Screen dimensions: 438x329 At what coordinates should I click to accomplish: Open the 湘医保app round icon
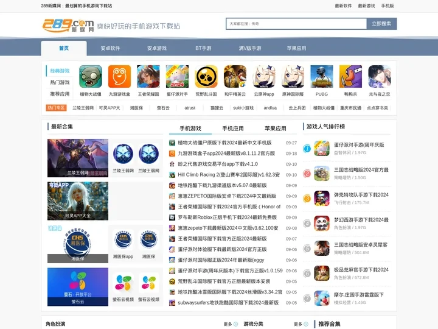pyautogui.click(x=123, y=239)
